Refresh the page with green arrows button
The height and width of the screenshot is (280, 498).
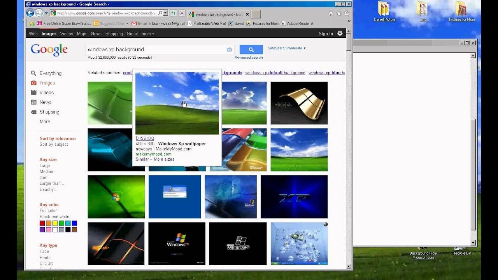[174, 13]
